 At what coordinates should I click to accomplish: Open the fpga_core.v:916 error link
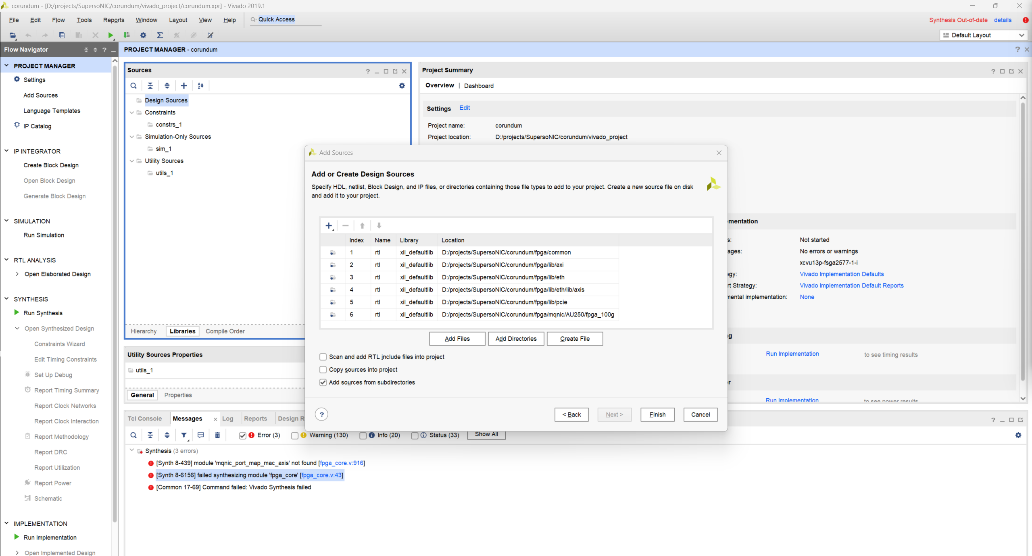[342, 463]
